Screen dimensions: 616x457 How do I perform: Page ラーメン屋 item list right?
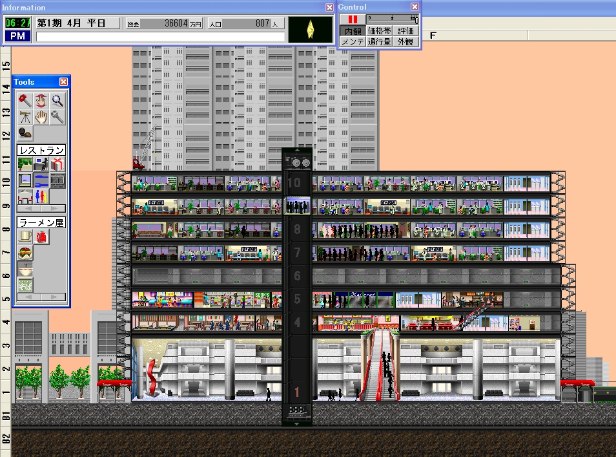click(x=54, y=297)
